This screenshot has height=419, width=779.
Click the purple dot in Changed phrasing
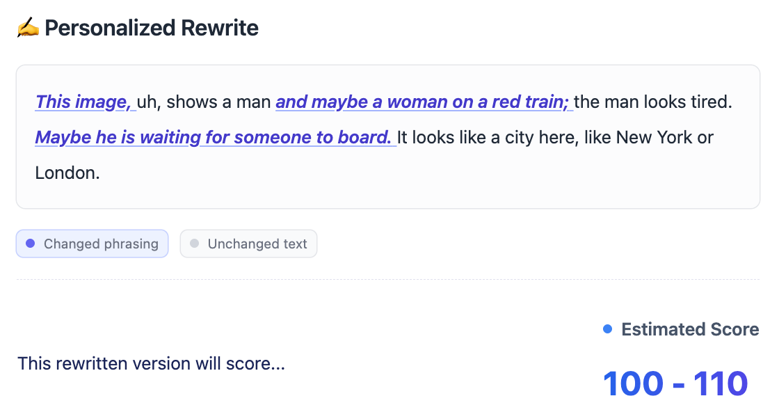pos(30,244)
